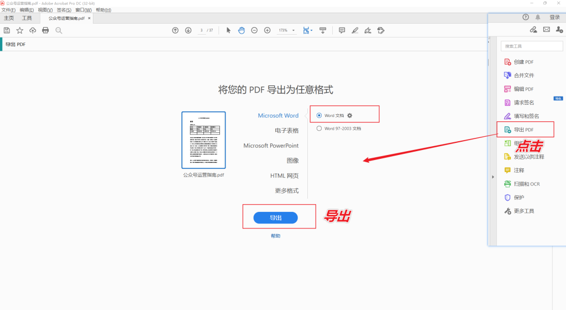Viewport: 566px width, 310px height.
Task: Click the 搜索工具 search field
Action: pos(532,46)
